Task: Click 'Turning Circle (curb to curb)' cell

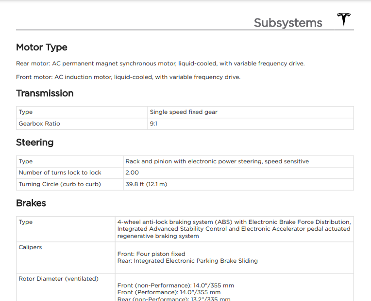Action: (x=69, y=184)
